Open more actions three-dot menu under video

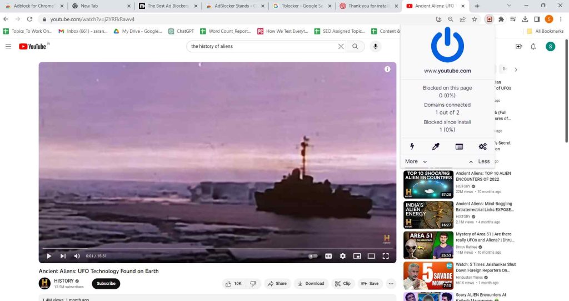(x=391, y=284)
